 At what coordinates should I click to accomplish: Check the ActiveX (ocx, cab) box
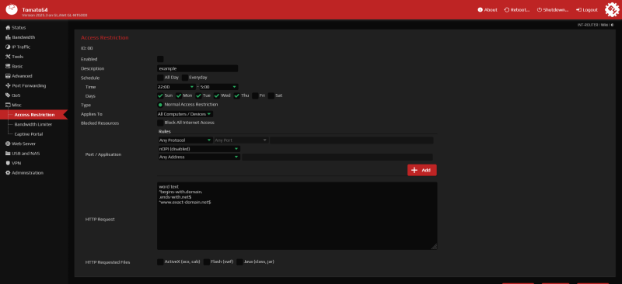pos(160,261)
